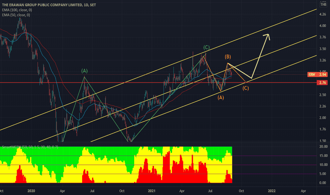The width and height of the screenshot is (330, 195).
Task: Select the orange (C) wave label
Action: pyautogui.click(x=246, y=88)
